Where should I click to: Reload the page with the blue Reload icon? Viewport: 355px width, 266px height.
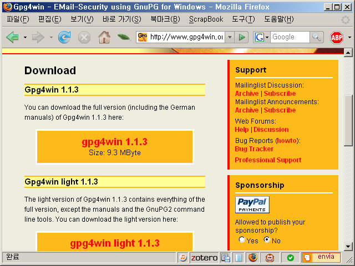click(x=64, y=37)
